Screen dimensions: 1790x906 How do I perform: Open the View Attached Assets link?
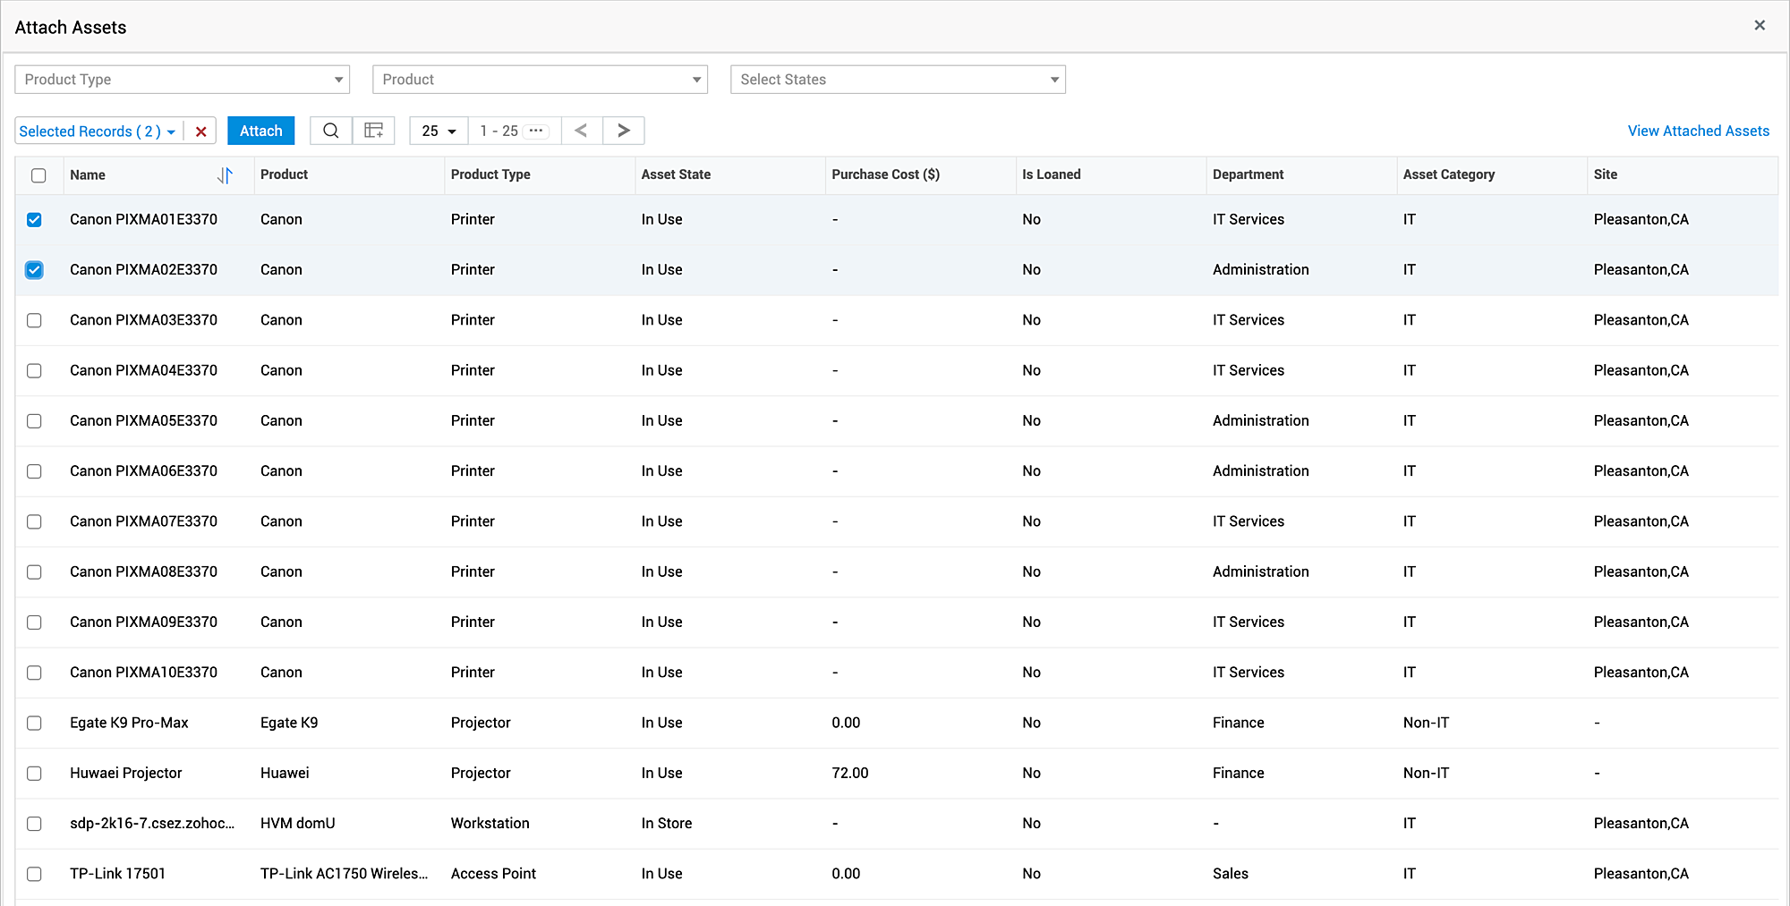[x=1698, y=131]
